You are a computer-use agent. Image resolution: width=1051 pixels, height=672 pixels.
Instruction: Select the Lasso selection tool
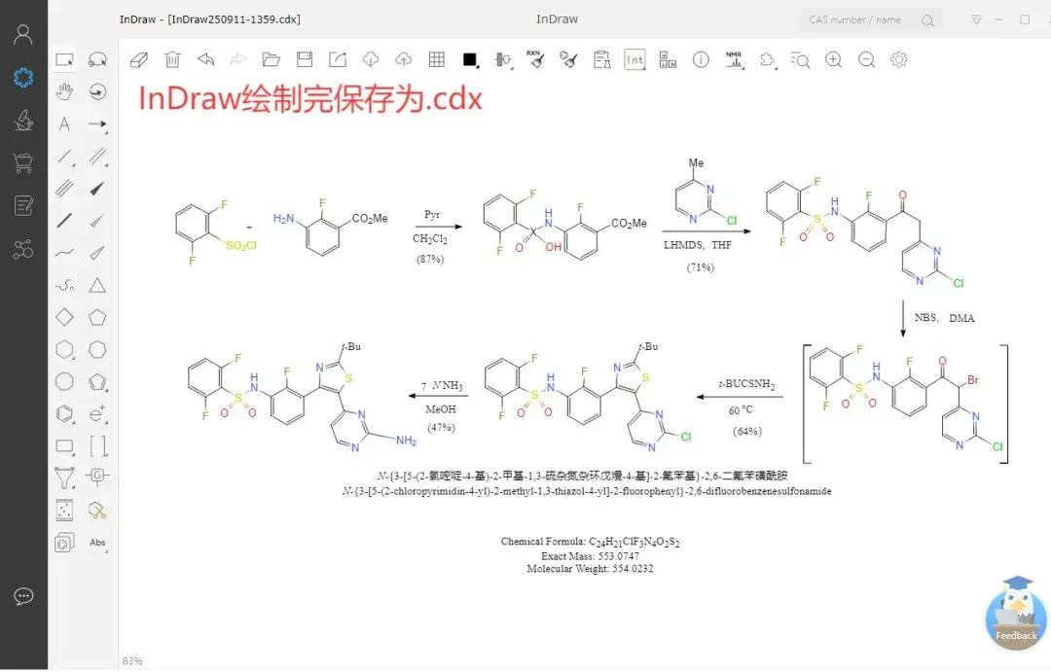tap(97, 59)
